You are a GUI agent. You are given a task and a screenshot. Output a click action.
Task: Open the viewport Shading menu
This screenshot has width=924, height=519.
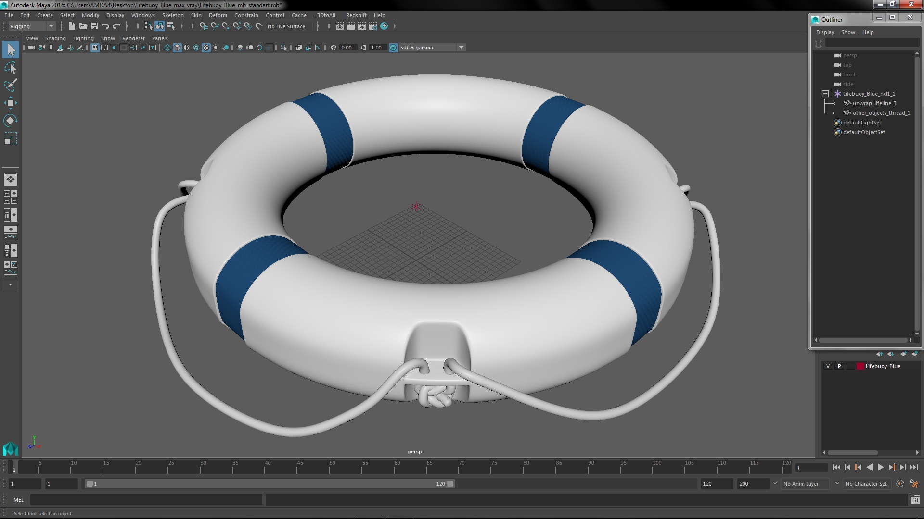[x=55, y=38]
